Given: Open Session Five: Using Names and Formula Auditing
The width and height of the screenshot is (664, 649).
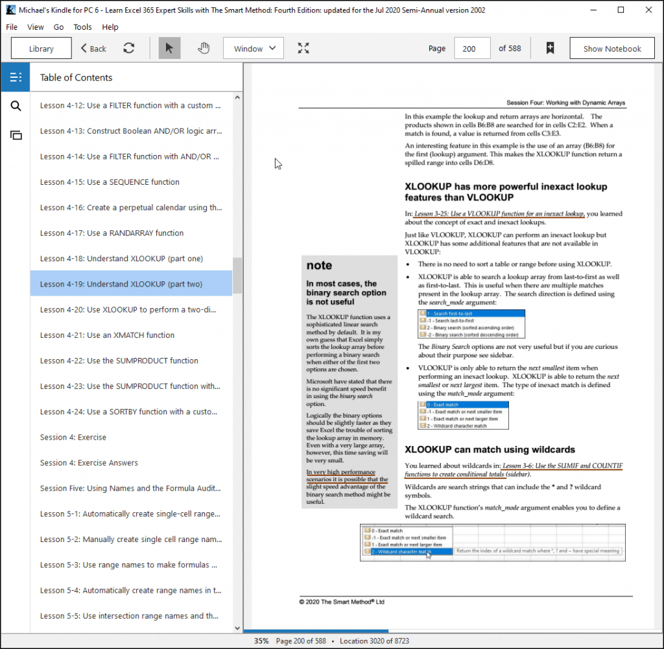Looking at the screenshot, I should point(131,488).
